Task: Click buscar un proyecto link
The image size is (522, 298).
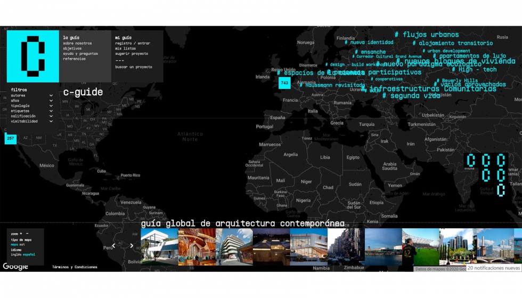Action: (x=133, y=67)
